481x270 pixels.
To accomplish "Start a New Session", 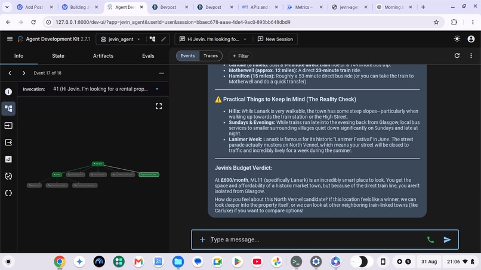I will point(276,39).
